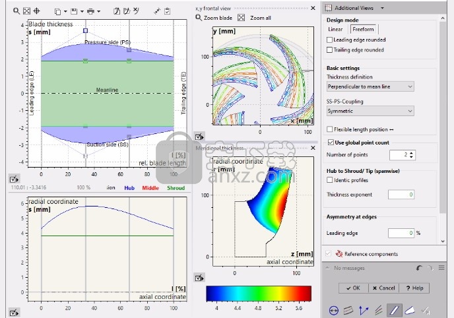454x318 pixels.
Task: Click the undo arrow icon
Action: pos(419,268)
